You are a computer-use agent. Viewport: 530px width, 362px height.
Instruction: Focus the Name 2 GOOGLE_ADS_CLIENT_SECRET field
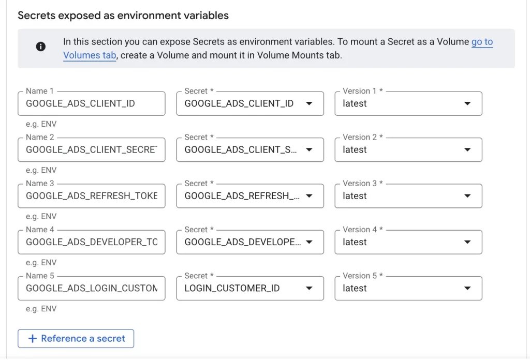point(91,150)
